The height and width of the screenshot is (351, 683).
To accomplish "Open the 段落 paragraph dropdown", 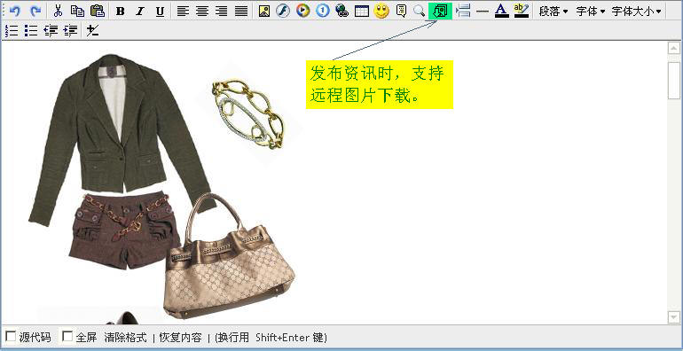I will [x=553, y=12].
